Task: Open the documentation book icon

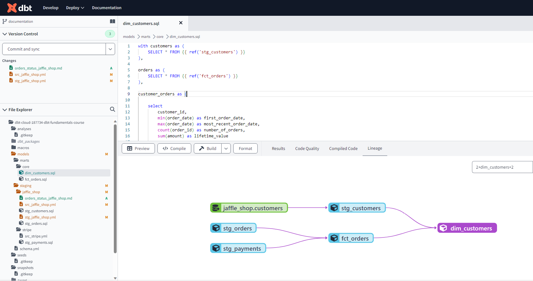Action: click(113, 21)
